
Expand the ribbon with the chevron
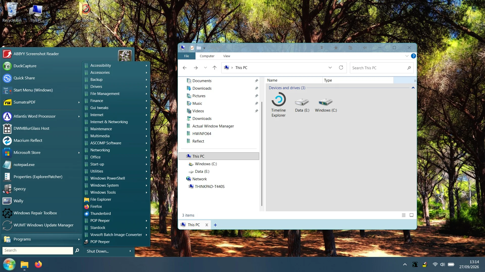[x=407, y=56]
